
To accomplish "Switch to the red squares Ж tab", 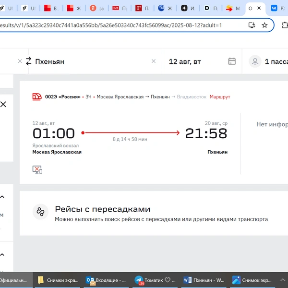I will 73,8.
